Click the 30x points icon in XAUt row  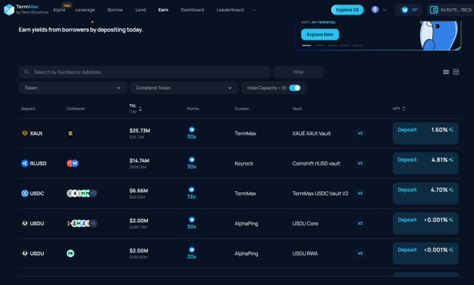[x=192, y=129]
